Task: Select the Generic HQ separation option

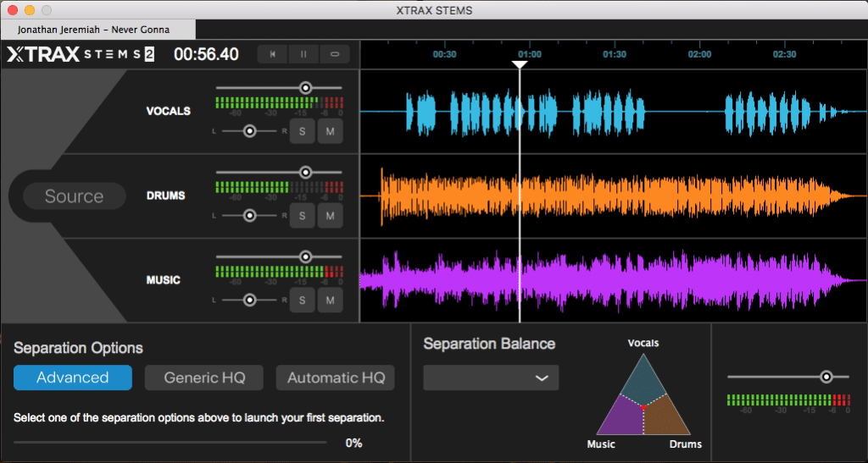Action: click(204, 378)
